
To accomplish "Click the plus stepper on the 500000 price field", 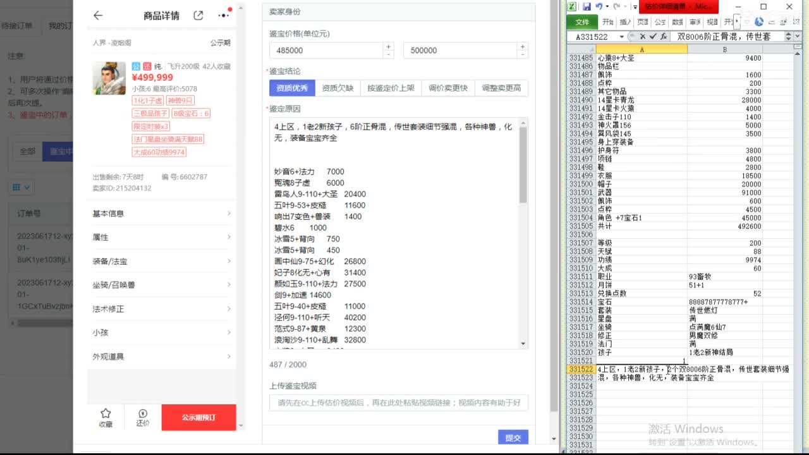I will [x=523, y=46].
